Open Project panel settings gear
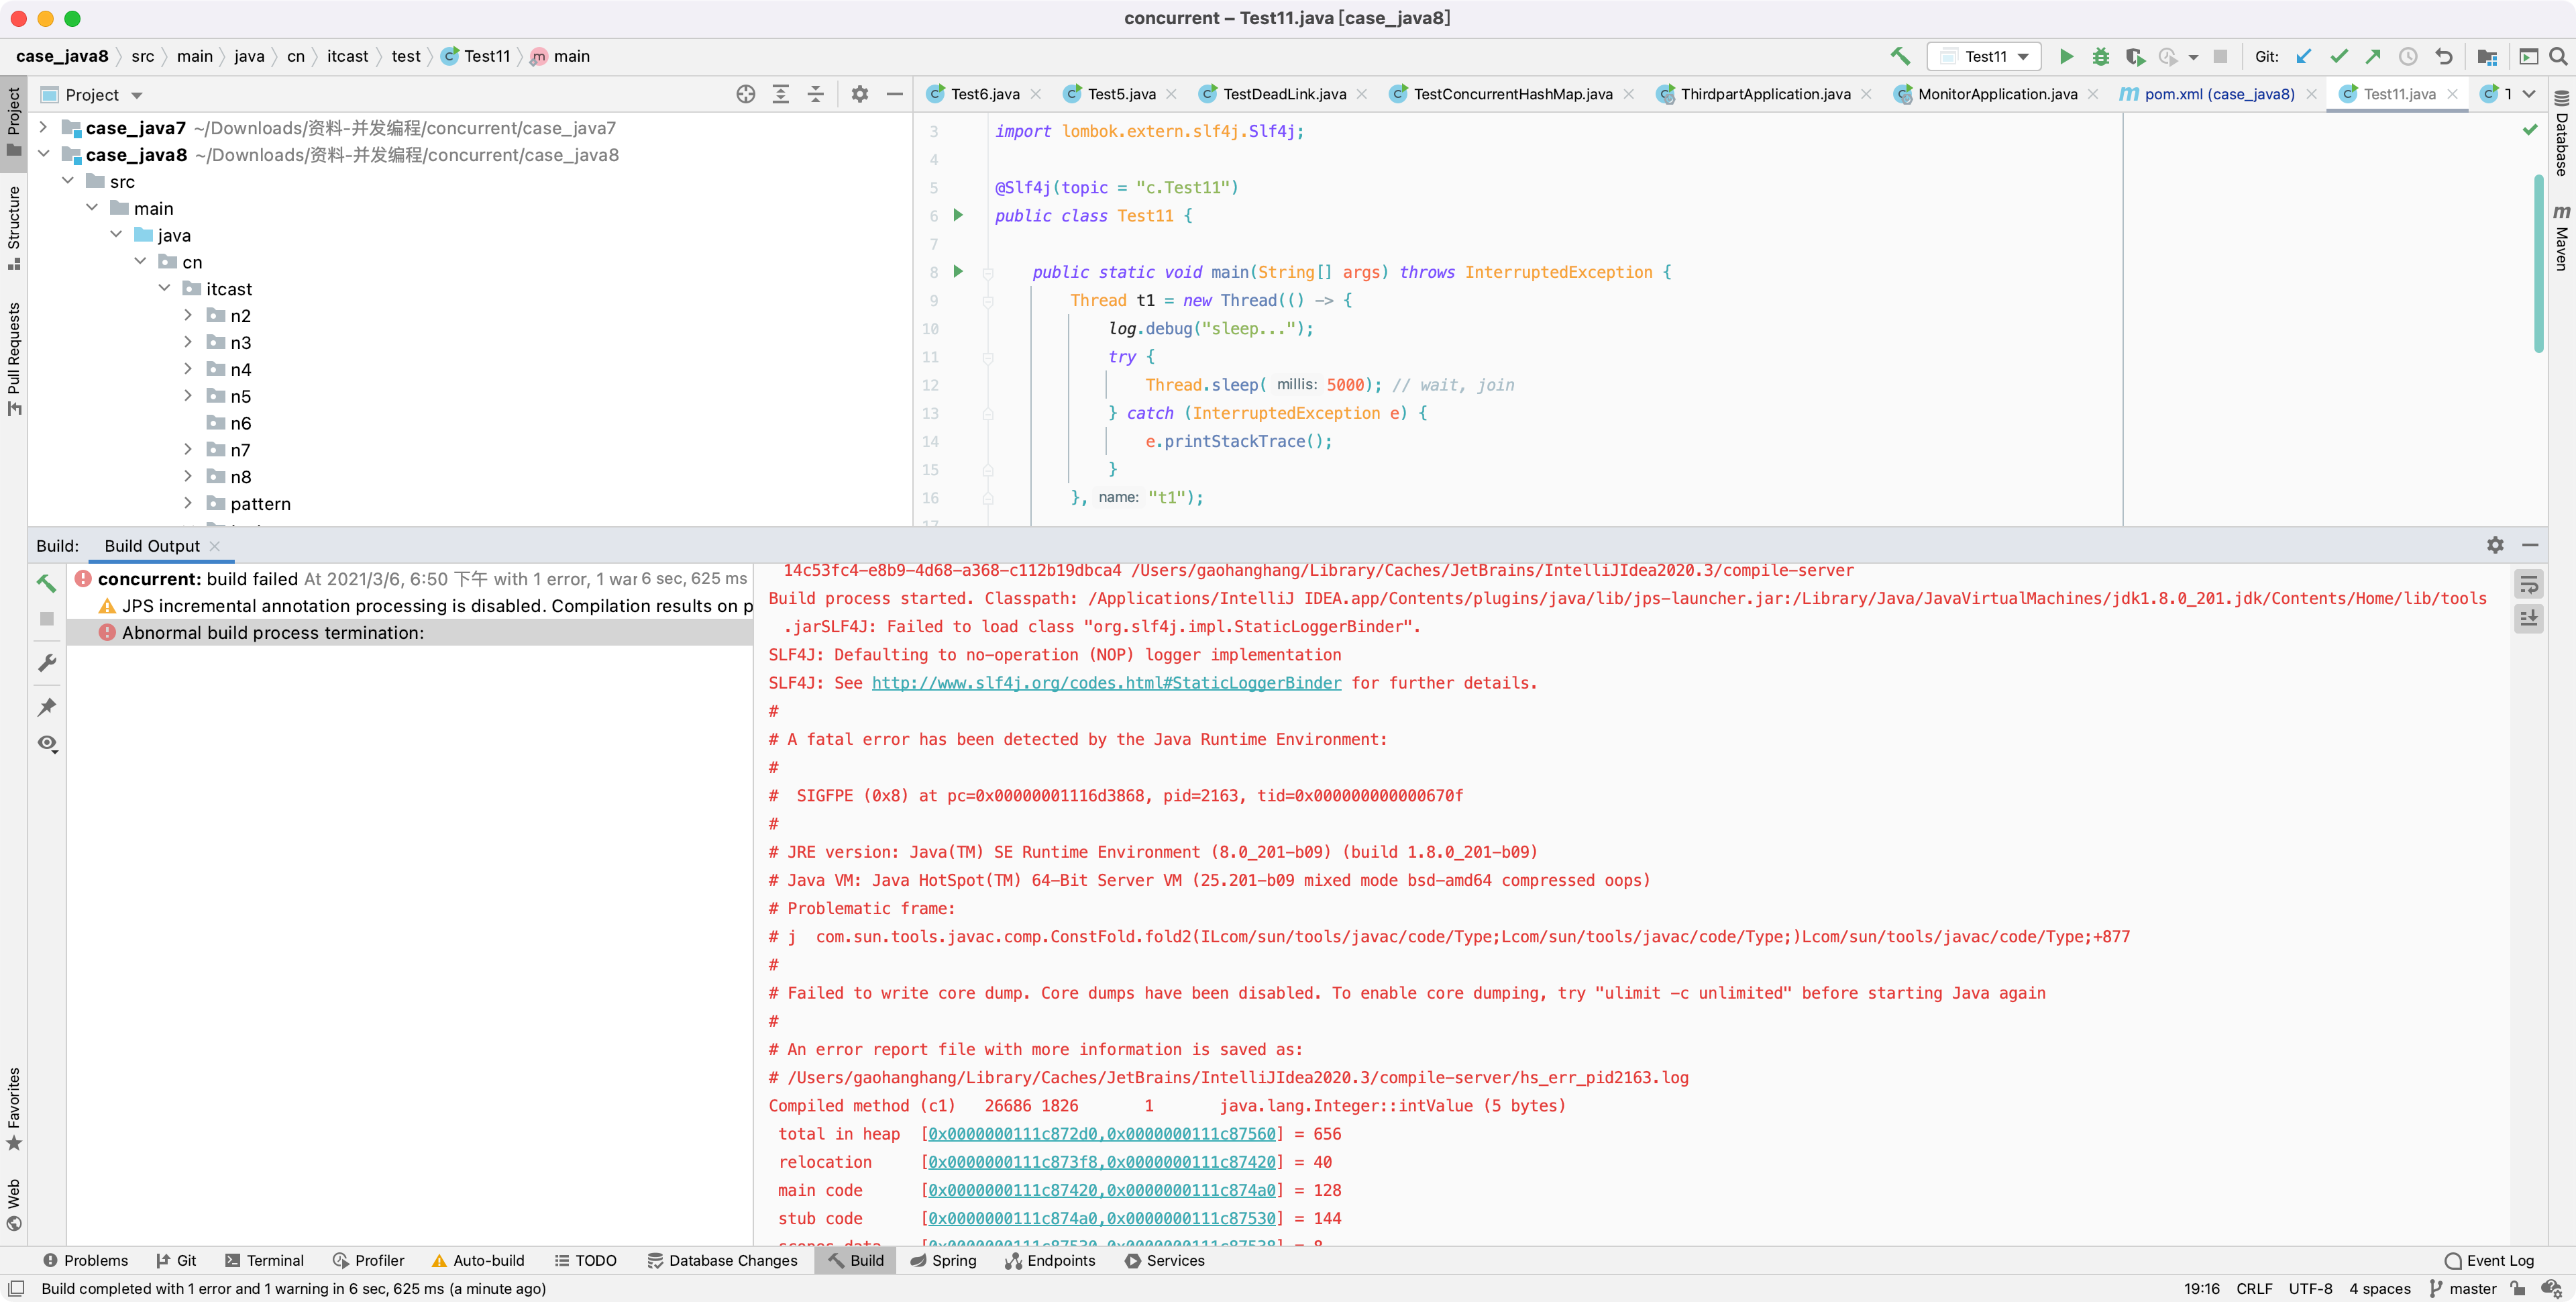 click(860, 94)
